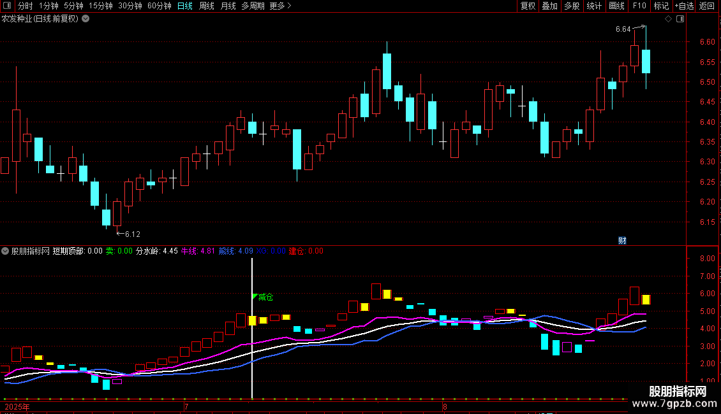721x414 pixels.
Task: Click the 6.12 low price label
Action: [133, 234]
